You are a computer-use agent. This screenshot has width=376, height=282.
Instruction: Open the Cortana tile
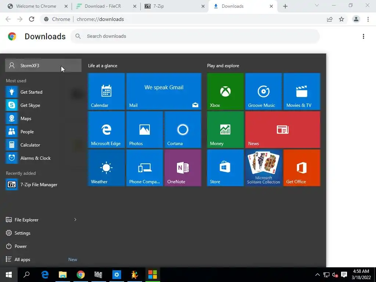pyautogui.click(x=183, y=130)
